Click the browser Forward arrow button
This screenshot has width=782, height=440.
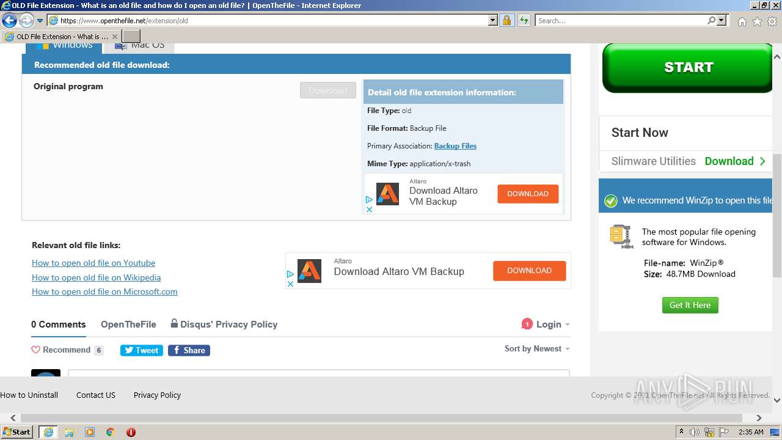coord(26,21)
